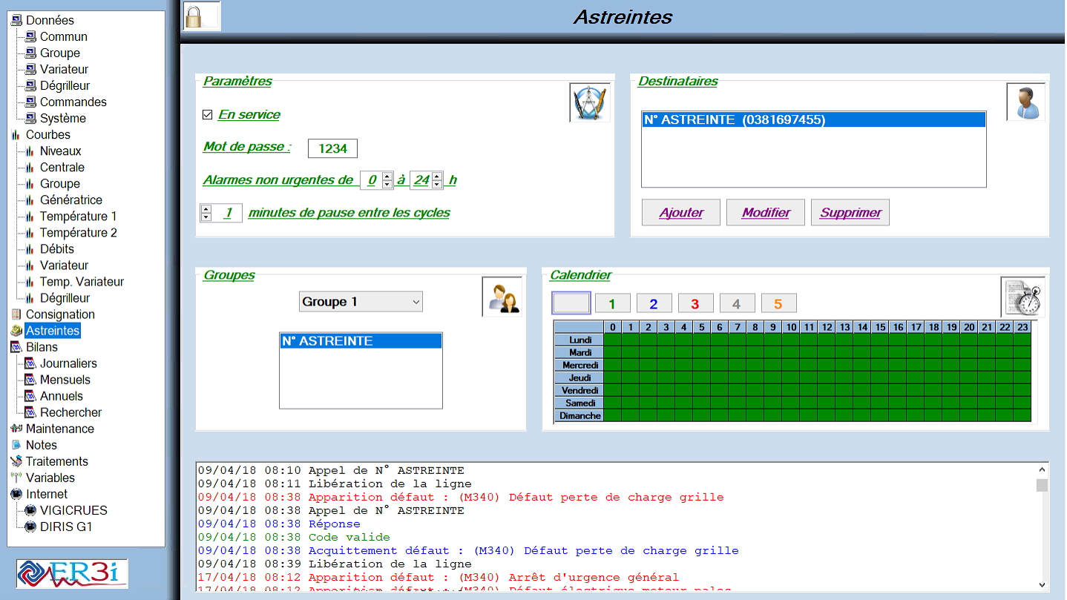
Task: Open the Génératrice curves item
Action: click(70, 200)
